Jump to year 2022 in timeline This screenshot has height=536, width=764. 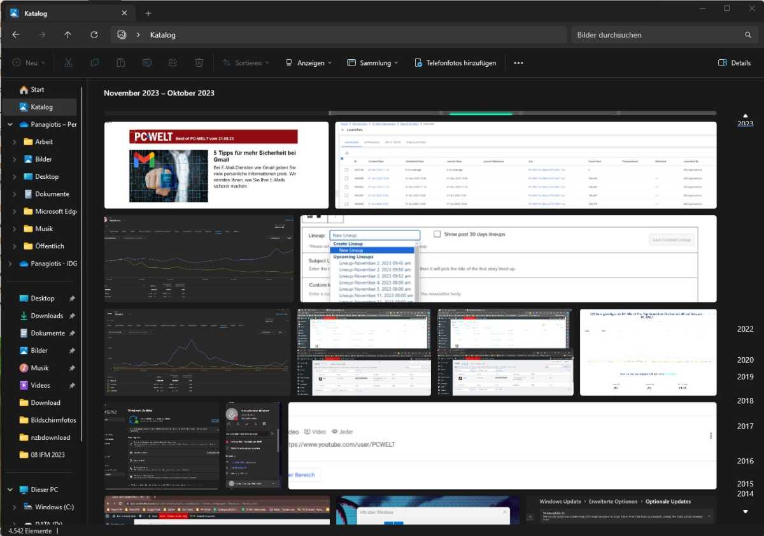tap(745, 329)
